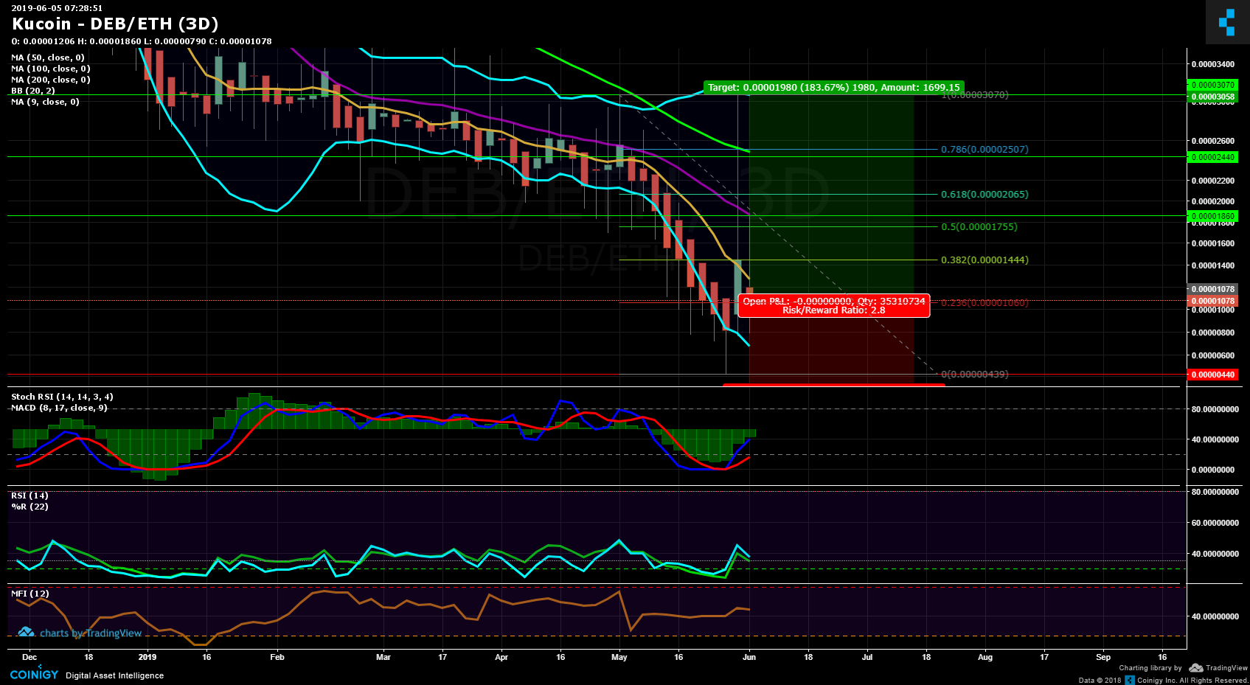Click the COINIGY logo at bottom left

pos(34,674)
